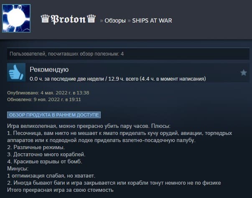Viewport: 252px width, 198px height.
Task: Click the separator arrow before Обзоры
Action: coord(102,21)
